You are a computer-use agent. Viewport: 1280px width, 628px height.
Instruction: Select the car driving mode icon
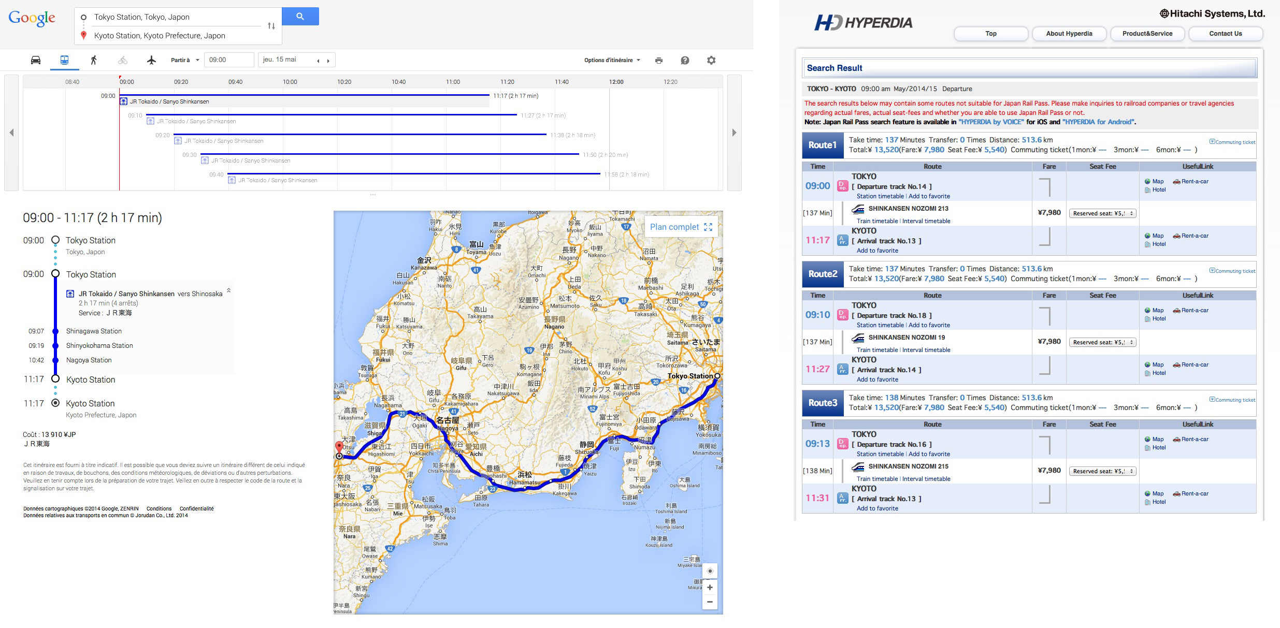(x=36, y=60)
